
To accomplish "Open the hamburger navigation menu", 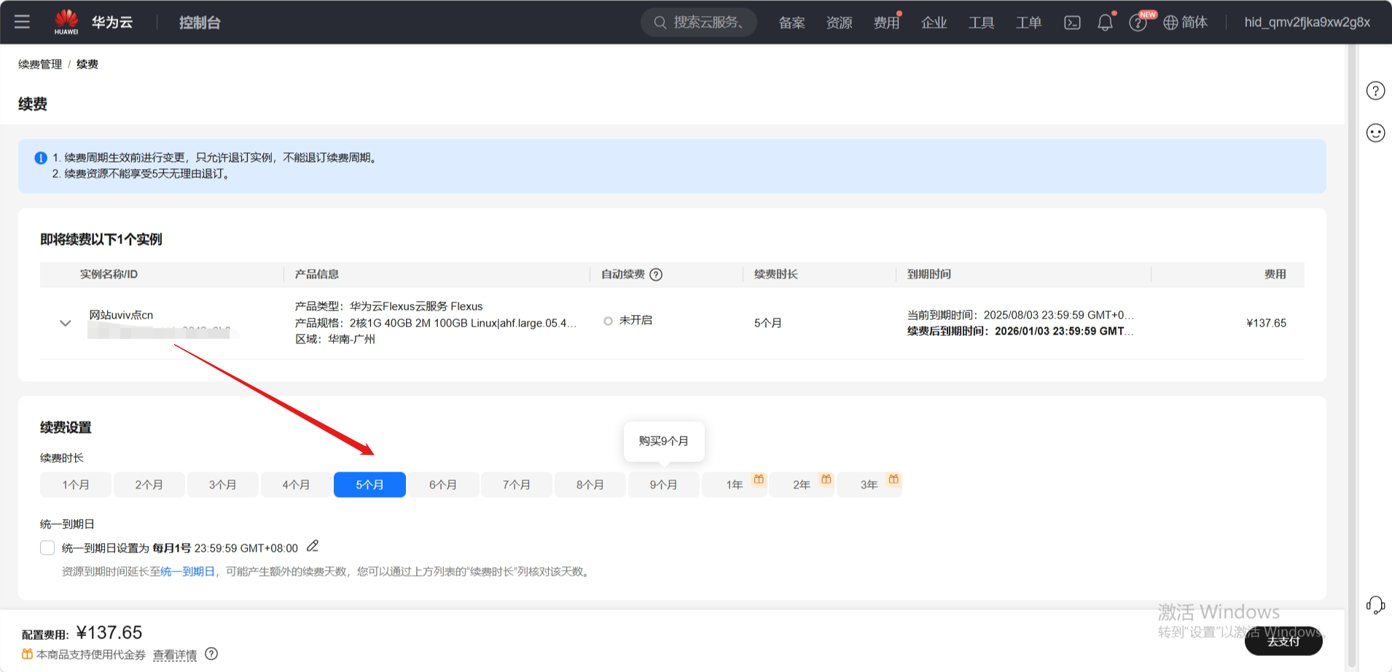I will 22,22.
